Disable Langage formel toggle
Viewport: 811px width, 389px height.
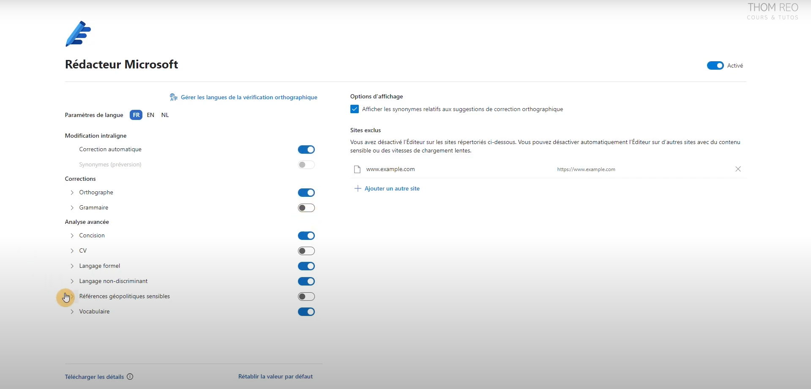coord(306,266)
